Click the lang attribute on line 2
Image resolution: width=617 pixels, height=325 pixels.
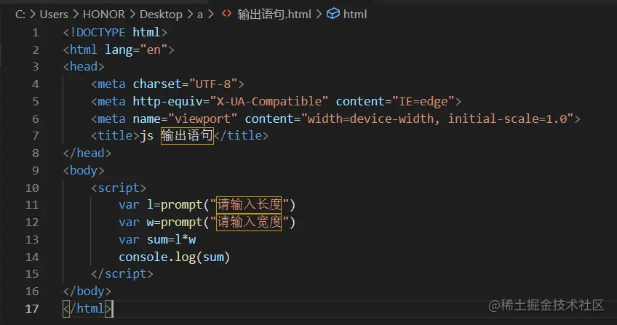point(119,49)
